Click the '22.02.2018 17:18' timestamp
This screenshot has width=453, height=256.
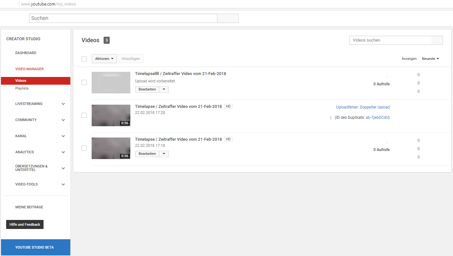click(x=150, y=146)
